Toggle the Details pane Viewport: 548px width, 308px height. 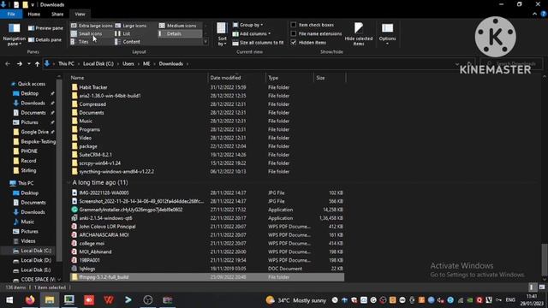coord(45,40)
